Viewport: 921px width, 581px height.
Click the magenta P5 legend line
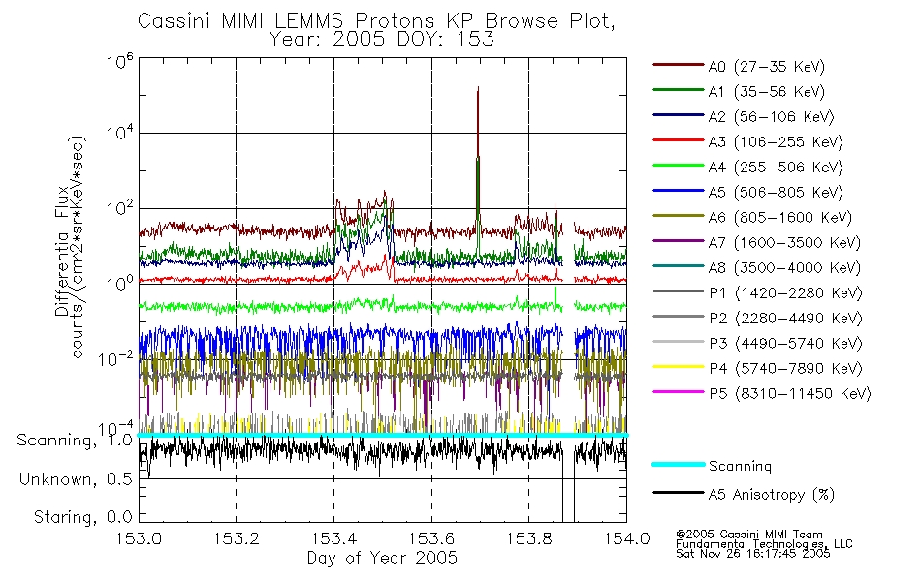(x=679, y=391)
